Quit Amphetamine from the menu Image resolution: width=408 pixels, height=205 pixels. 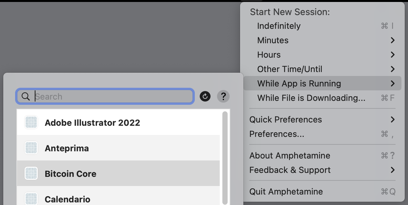point(286,192)
